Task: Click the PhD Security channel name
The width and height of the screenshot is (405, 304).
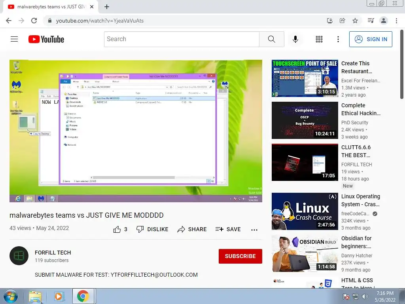Action: click(x=355, y=123)
